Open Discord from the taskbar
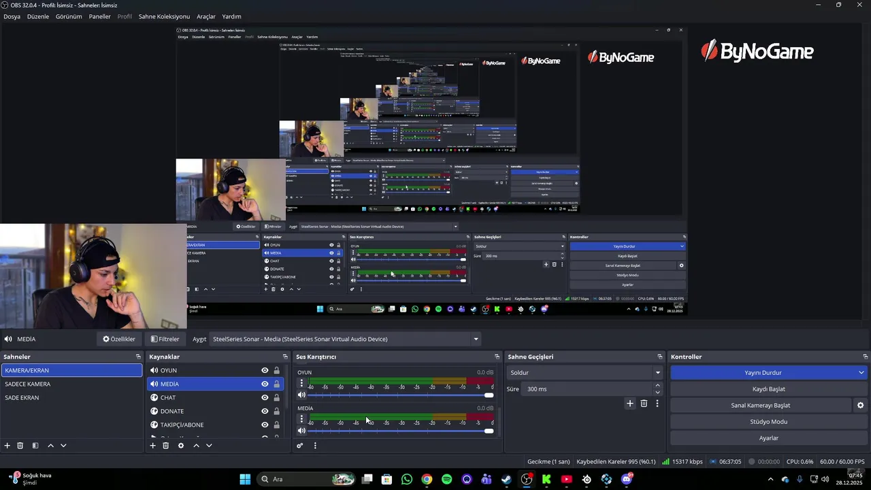Screen dimensions: 871x490 coord(627,479)
